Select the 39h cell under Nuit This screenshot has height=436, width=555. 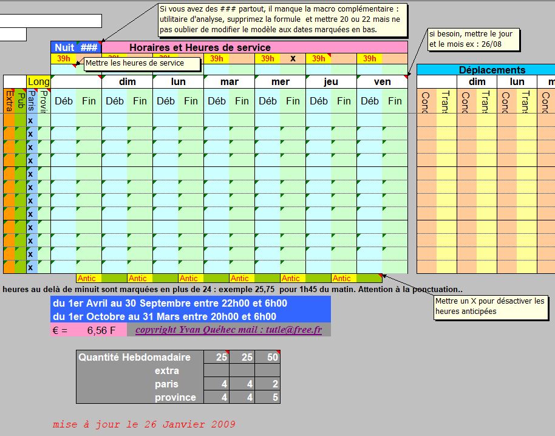[x=64, y=58]
